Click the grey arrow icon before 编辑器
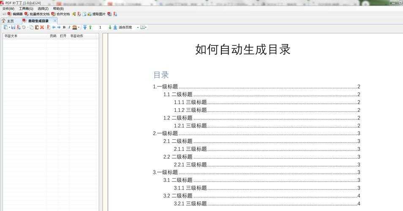This screenshot has height=211, width=403. tap(4, 14)
